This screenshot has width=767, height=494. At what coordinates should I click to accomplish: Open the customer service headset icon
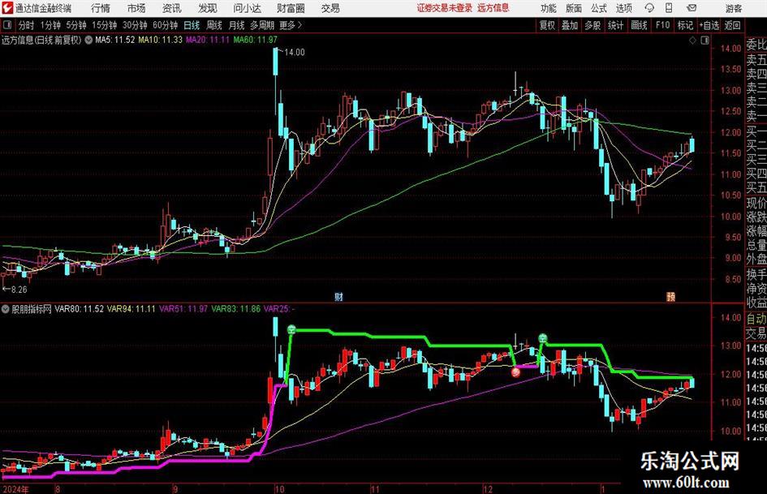[649, 8]
